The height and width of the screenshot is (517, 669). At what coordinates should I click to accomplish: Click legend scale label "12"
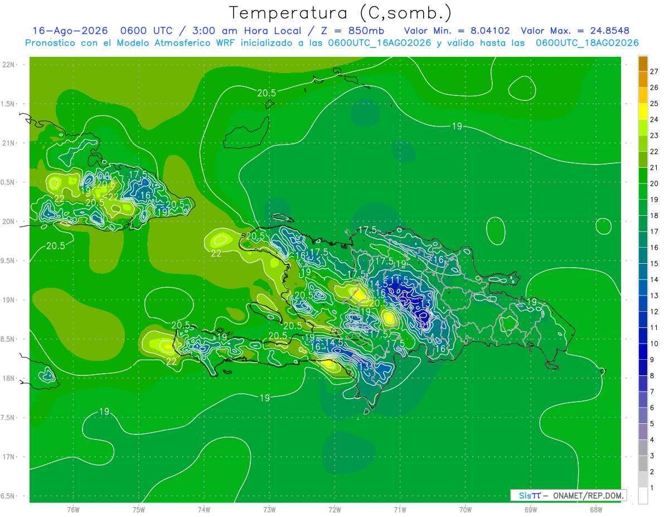tap(655, 312)
